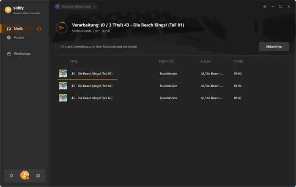Click the DAUER column header
296x187 pixels.
tap(238, 61)
